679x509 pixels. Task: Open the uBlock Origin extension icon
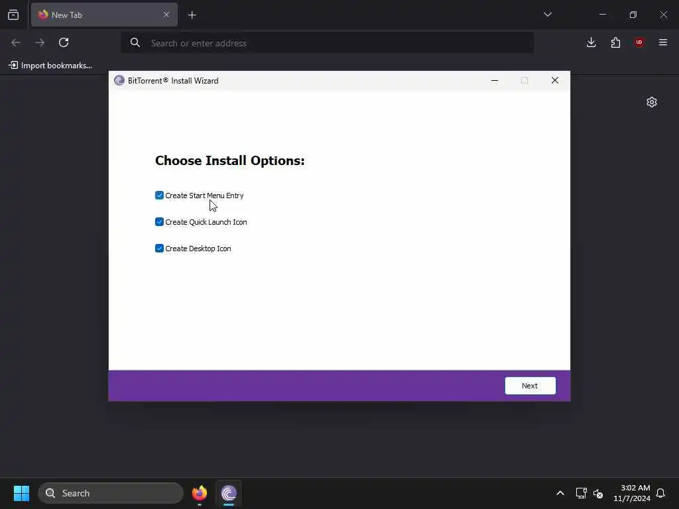tap(639, 42)
